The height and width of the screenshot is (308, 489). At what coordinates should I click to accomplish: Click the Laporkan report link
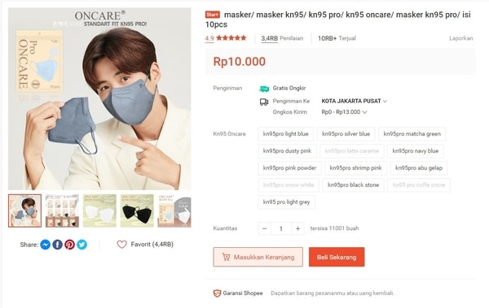point(460,38)
